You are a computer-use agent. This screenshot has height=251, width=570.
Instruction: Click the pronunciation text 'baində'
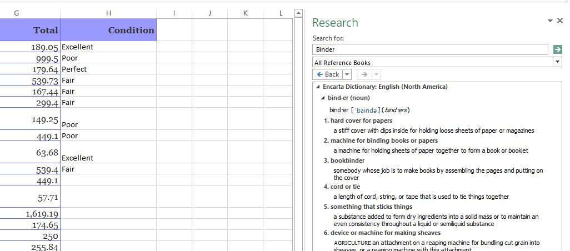366,110
